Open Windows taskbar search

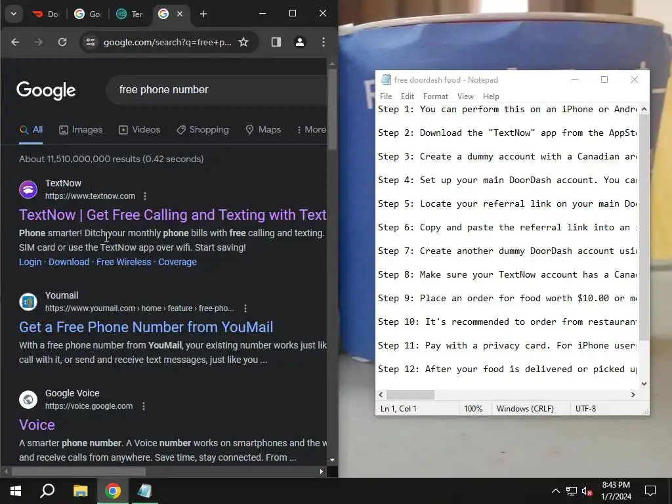pyautogui.click(x=47, y=491)
